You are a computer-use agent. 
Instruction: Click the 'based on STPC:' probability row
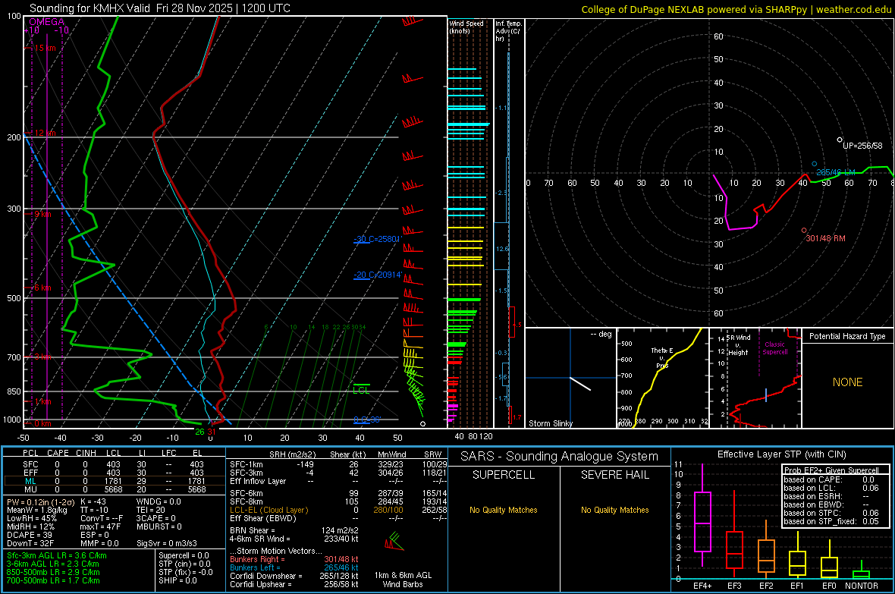click(x=831, y=513)
